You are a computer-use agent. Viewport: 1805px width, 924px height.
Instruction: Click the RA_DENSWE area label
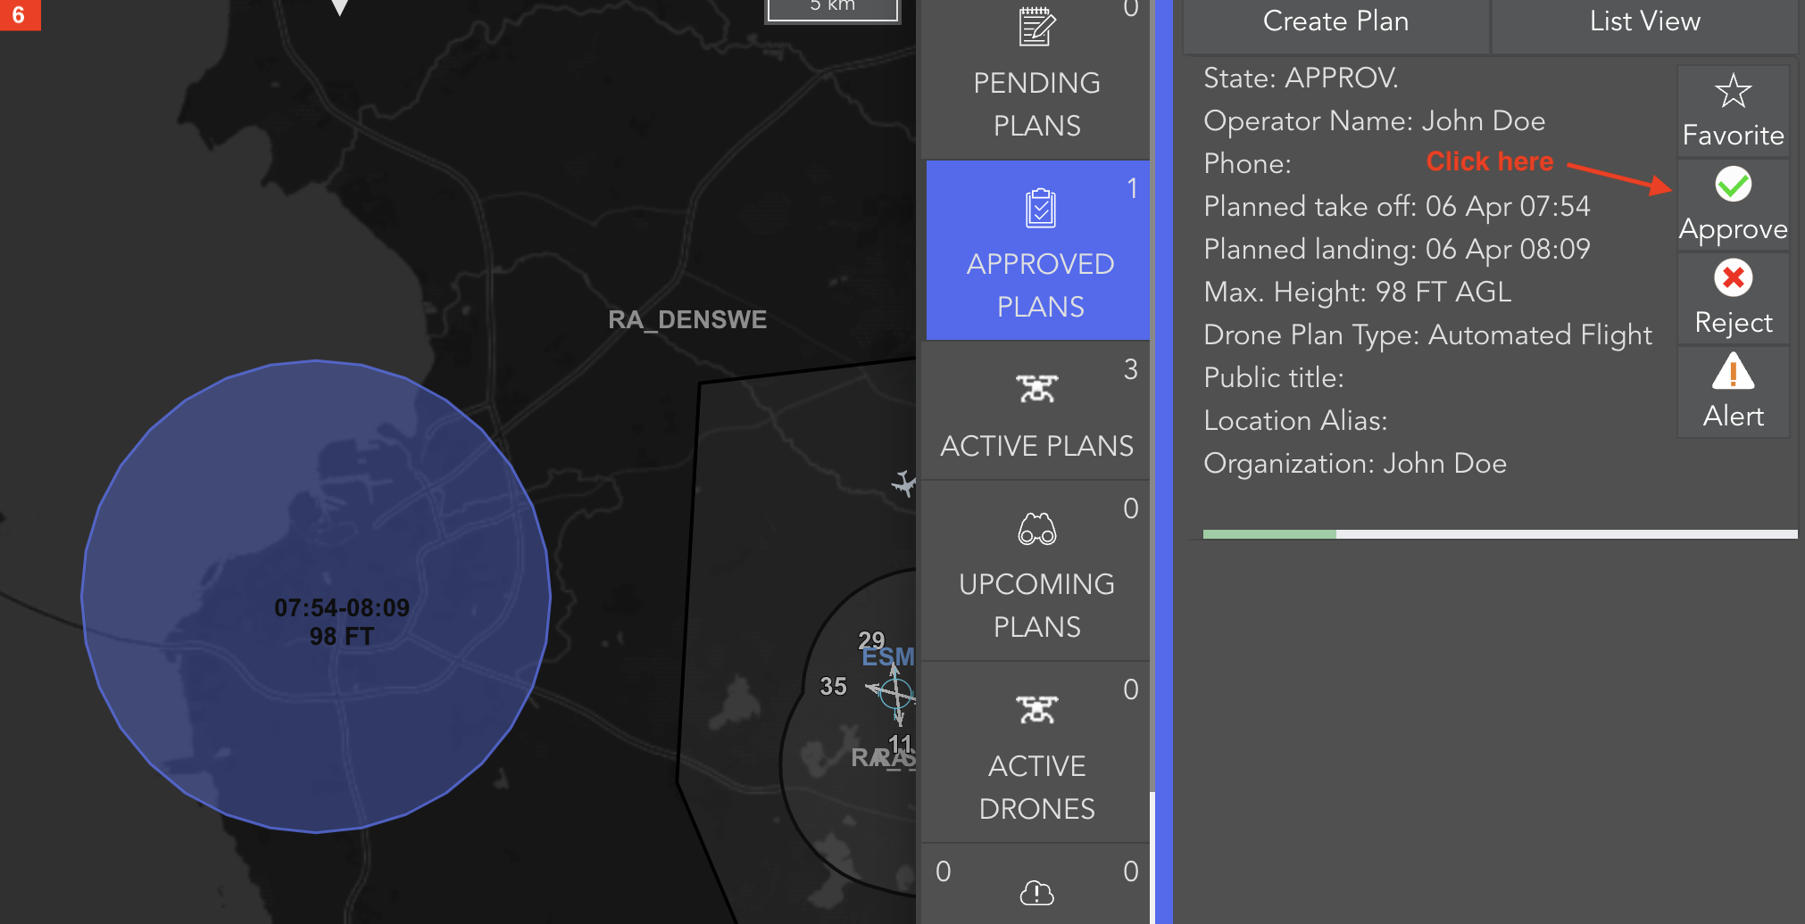click(686, 319)
